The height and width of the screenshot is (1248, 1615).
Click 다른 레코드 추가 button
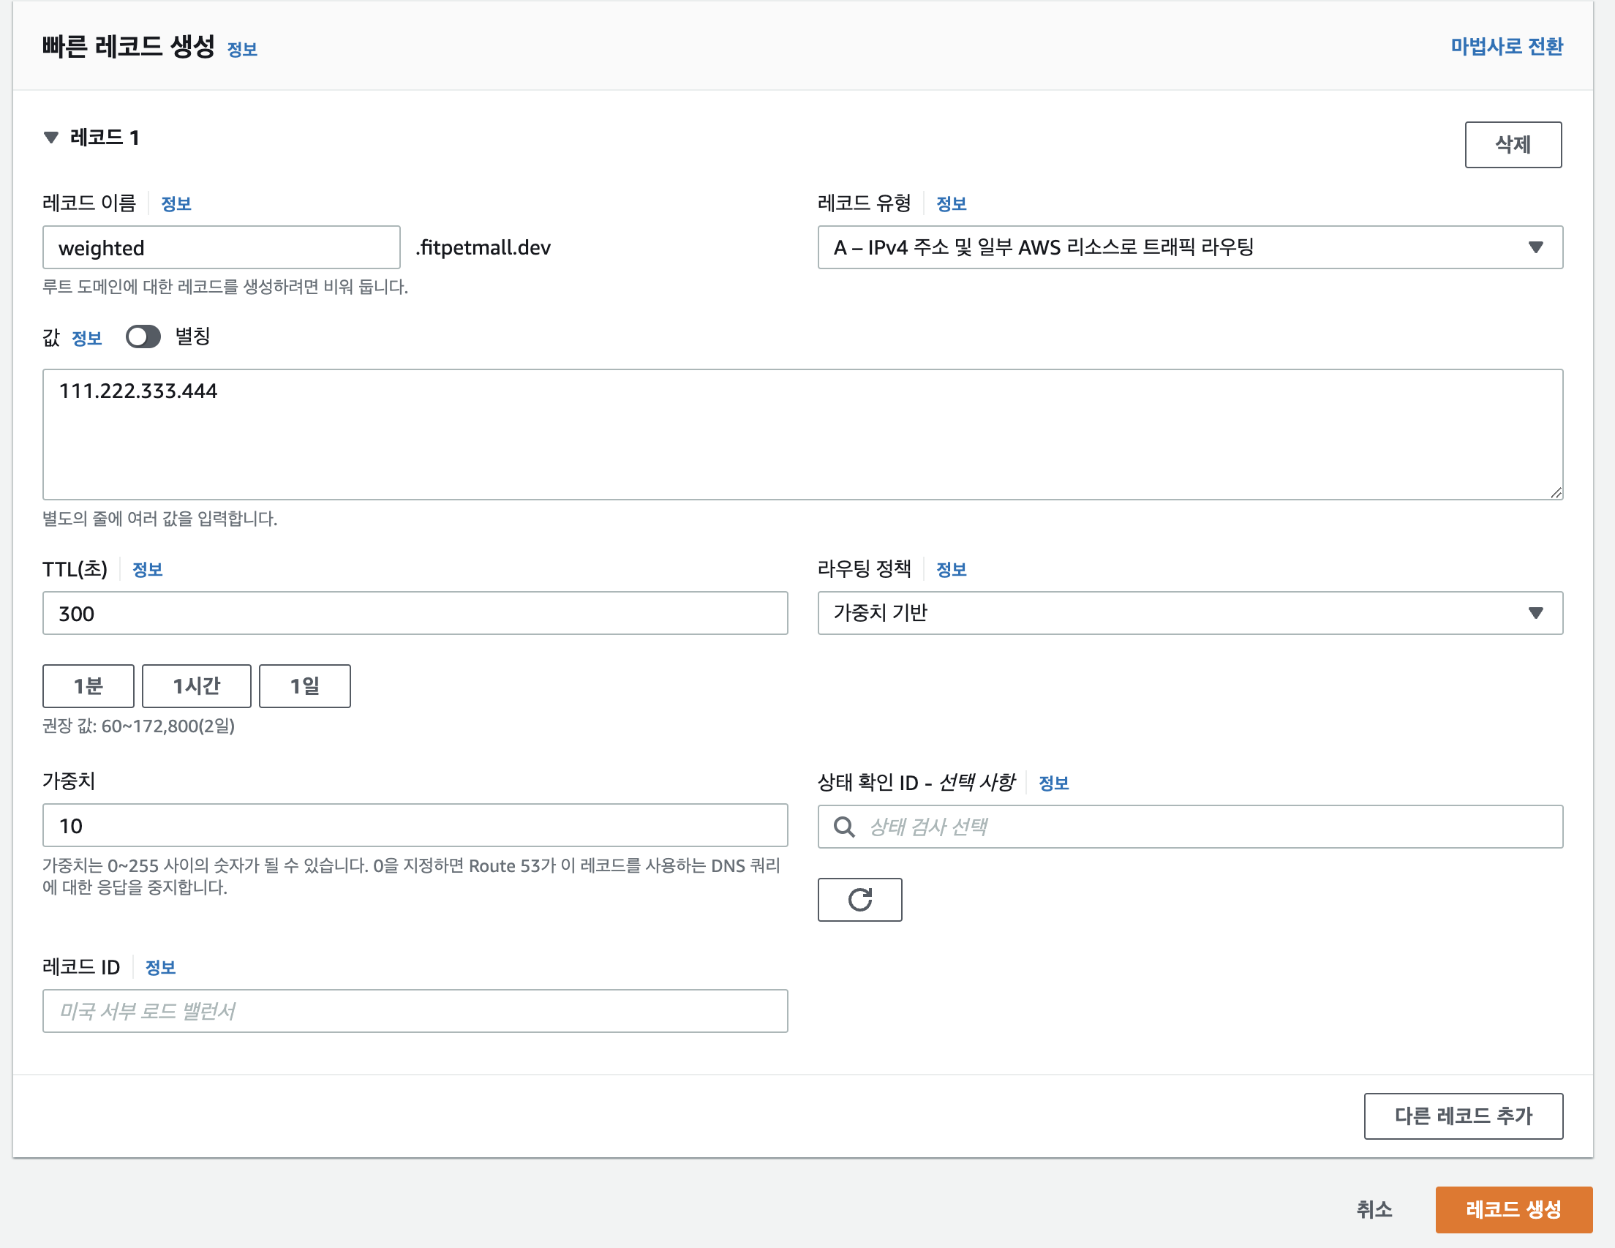[x=1463, y=1116]
